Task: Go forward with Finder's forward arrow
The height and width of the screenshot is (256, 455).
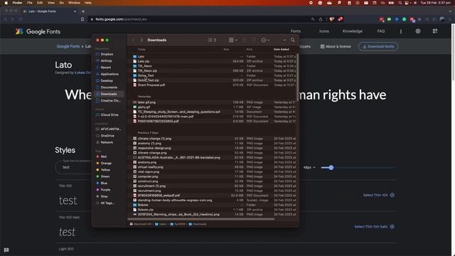Action: pos(141,40)
